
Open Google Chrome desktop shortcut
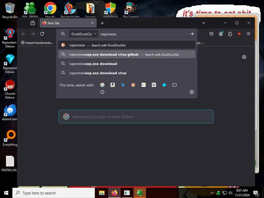pyautogui.click(x=50, y=10)
